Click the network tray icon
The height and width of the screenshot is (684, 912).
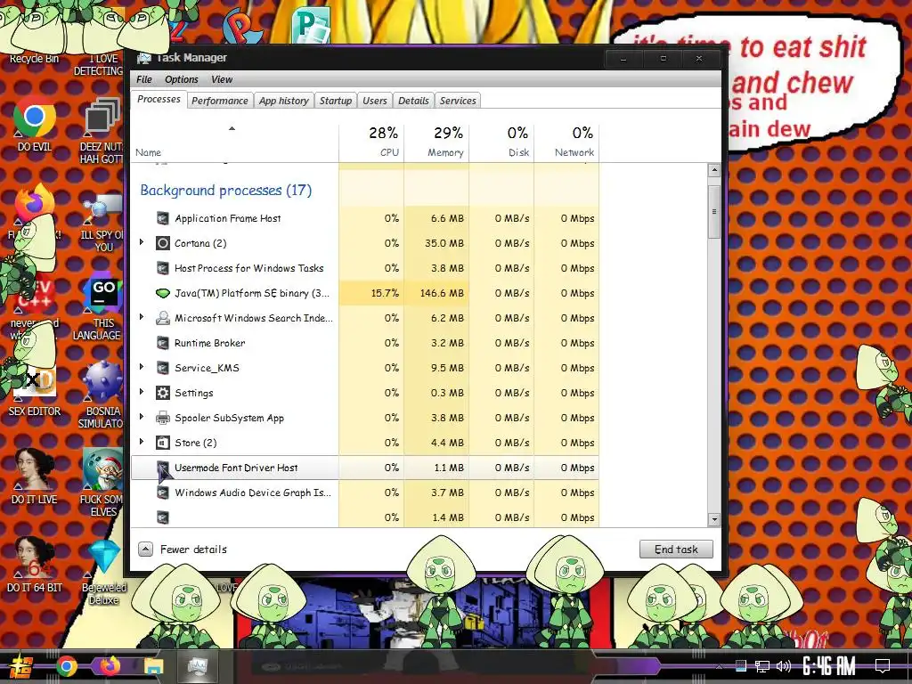pyautogui.click(x=762, y=666)
